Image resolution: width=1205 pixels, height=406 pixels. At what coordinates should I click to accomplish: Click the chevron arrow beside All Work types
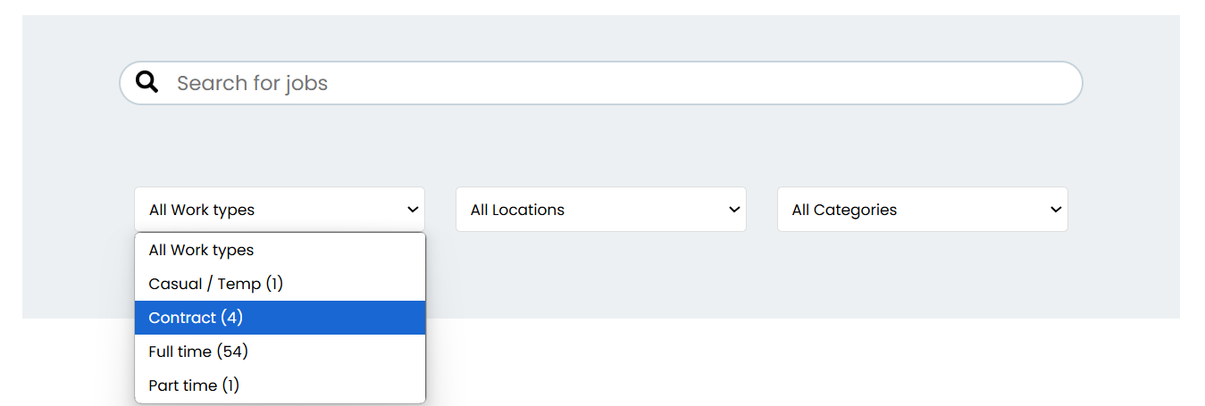[413, 210]
